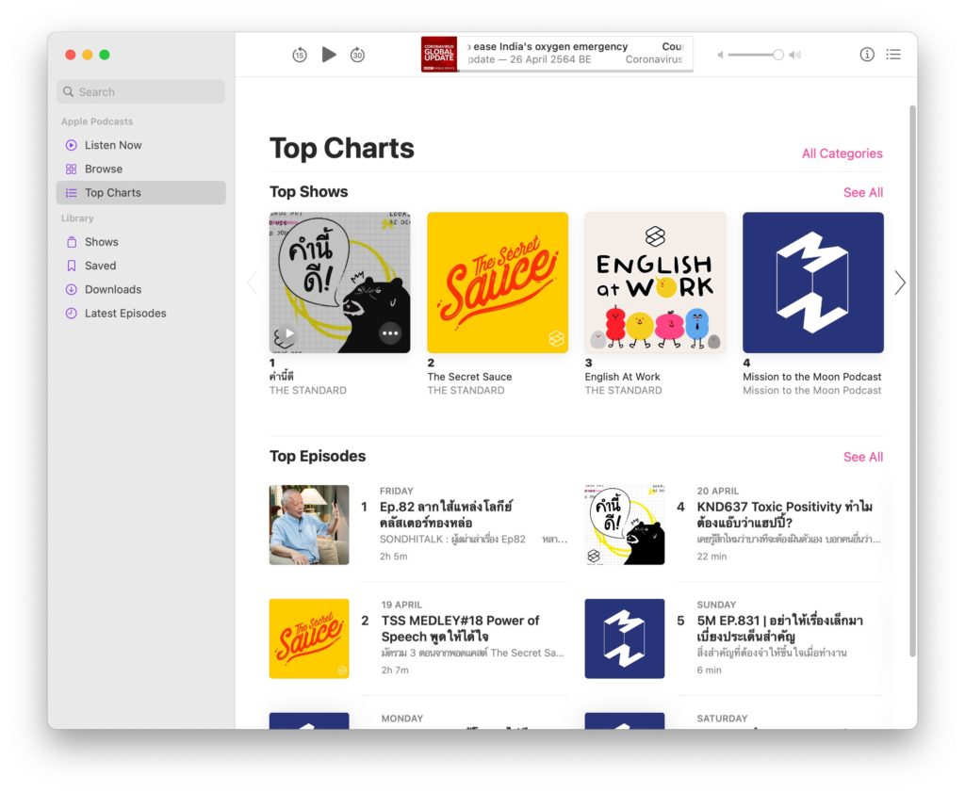Image resolution: width=965 pixels, height=792 pixels.
Task: Open the All Categories dropdown
Action: pos(842,154)
